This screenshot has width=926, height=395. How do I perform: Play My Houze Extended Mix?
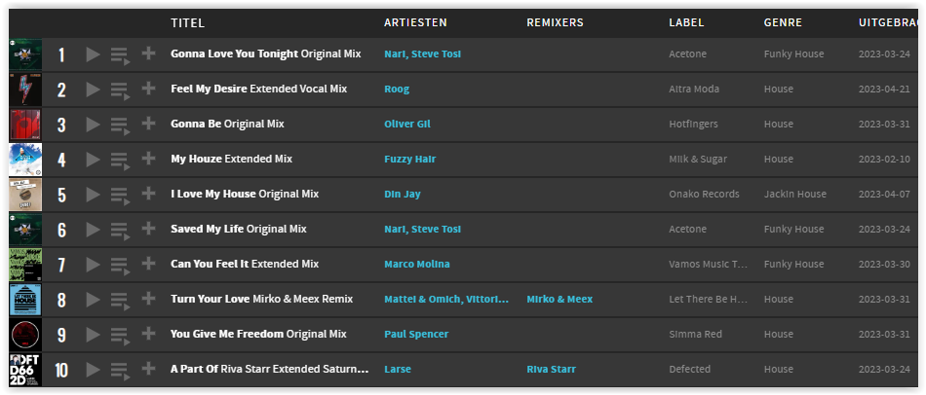93,160
